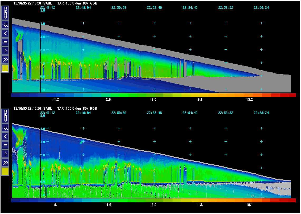Open the MENU button in RDB panel

[5, 116]
